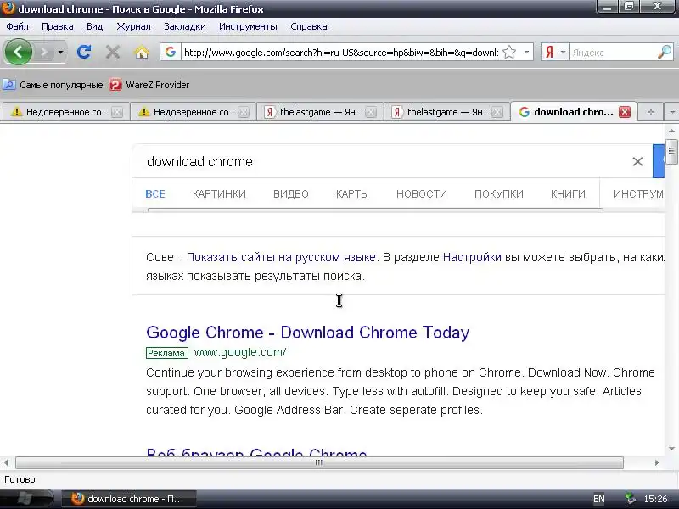Click the Yandex search engine icon
The image size is (679, 509).
coord(549,53)
